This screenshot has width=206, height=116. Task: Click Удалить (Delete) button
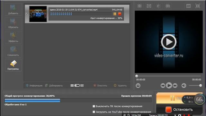point(120,86)
